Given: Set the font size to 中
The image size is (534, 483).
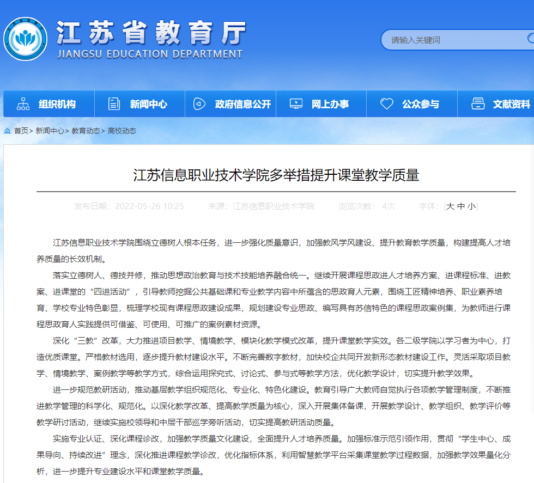Looking at the screenshot, I should (461, 206).
